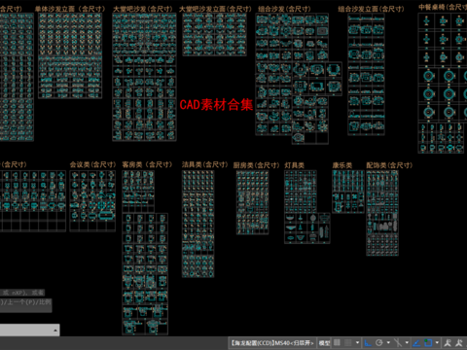Toggle snap mode icon next to grid
The height and width of the screenshot is (350, 467).
coord(348,342)
